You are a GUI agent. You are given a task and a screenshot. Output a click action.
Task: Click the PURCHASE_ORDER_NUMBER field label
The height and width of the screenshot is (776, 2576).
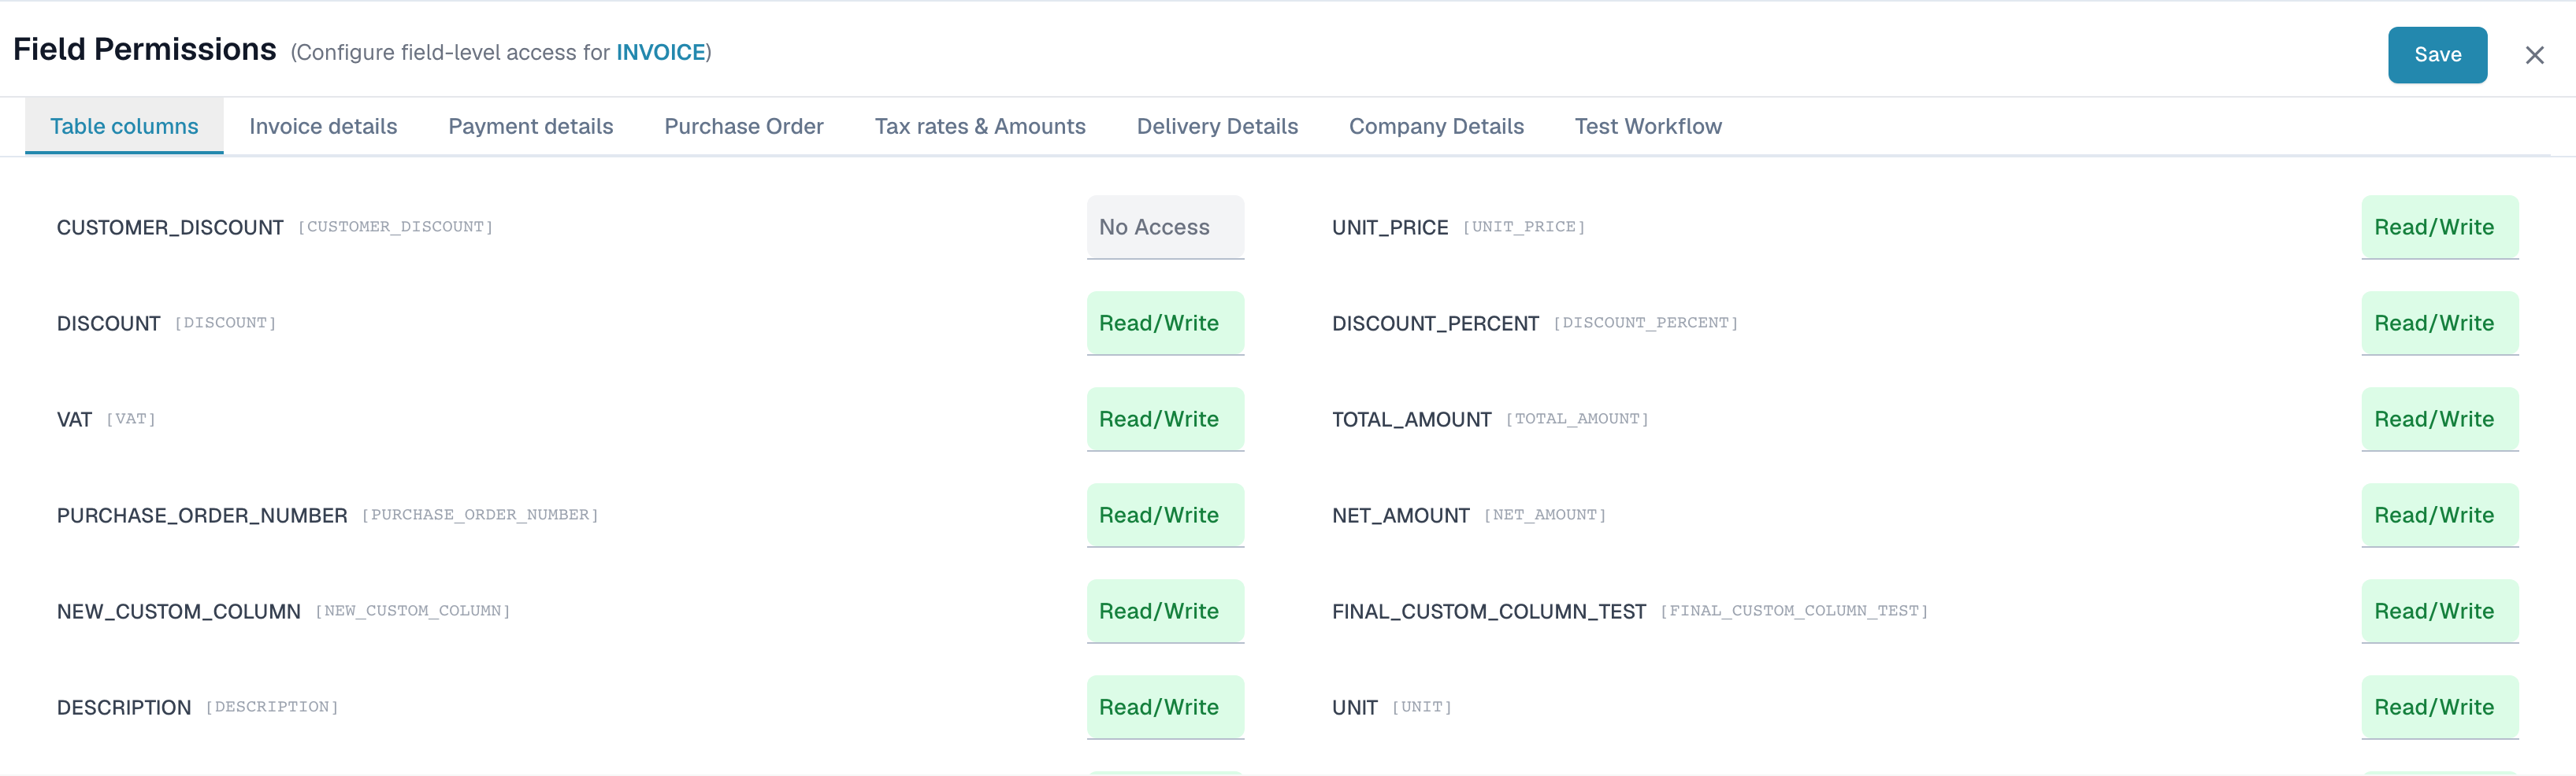pyautogui.click(x=202, y=515)
